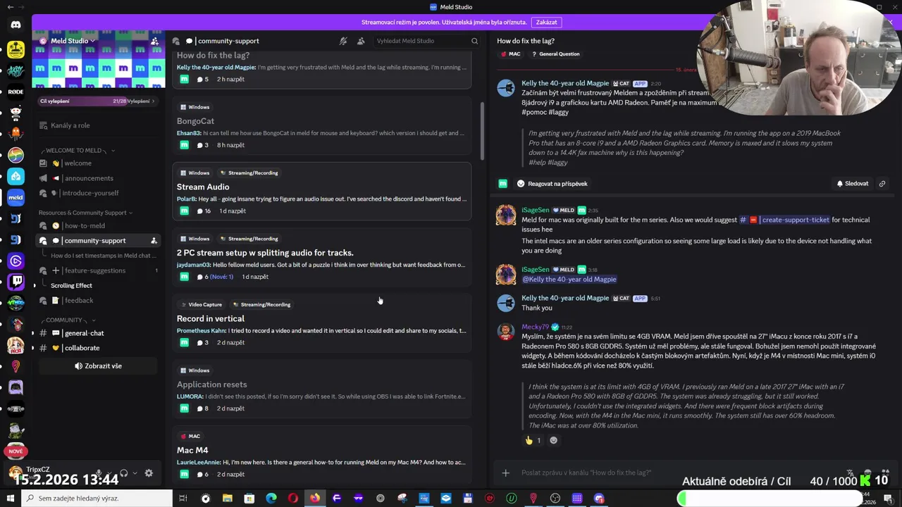
Task: Open user settings gear icon
Action: click(149, 473)
